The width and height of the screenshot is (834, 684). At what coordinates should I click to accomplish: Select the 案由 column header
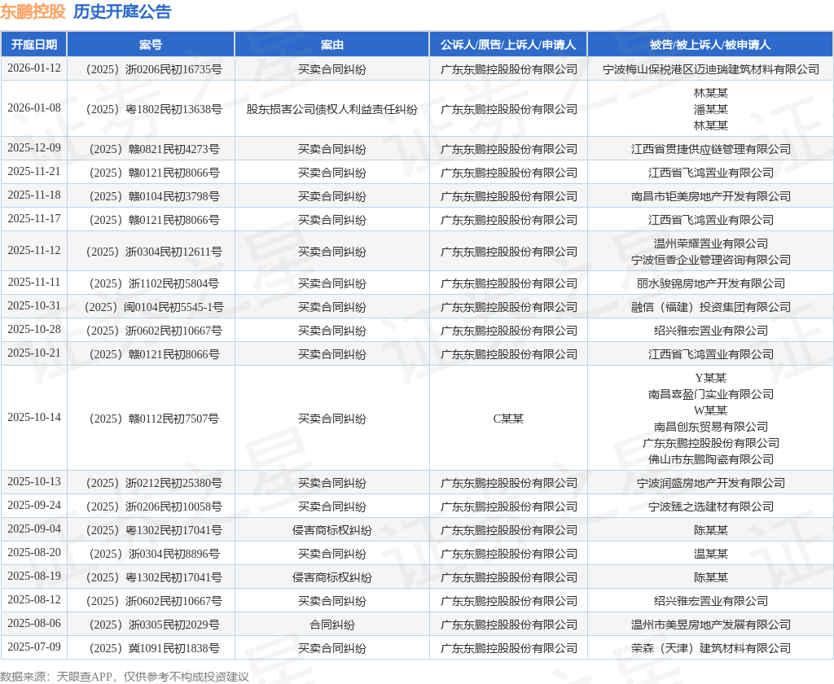pos(332,45)
